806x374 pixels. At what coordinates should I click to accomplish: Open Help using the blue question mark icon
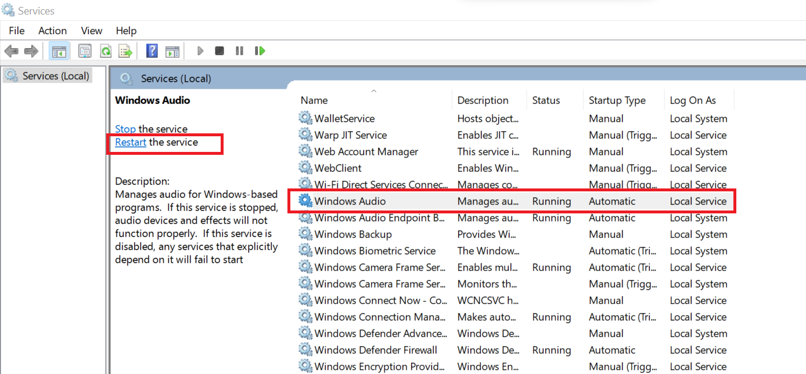[x=152, y=51]
